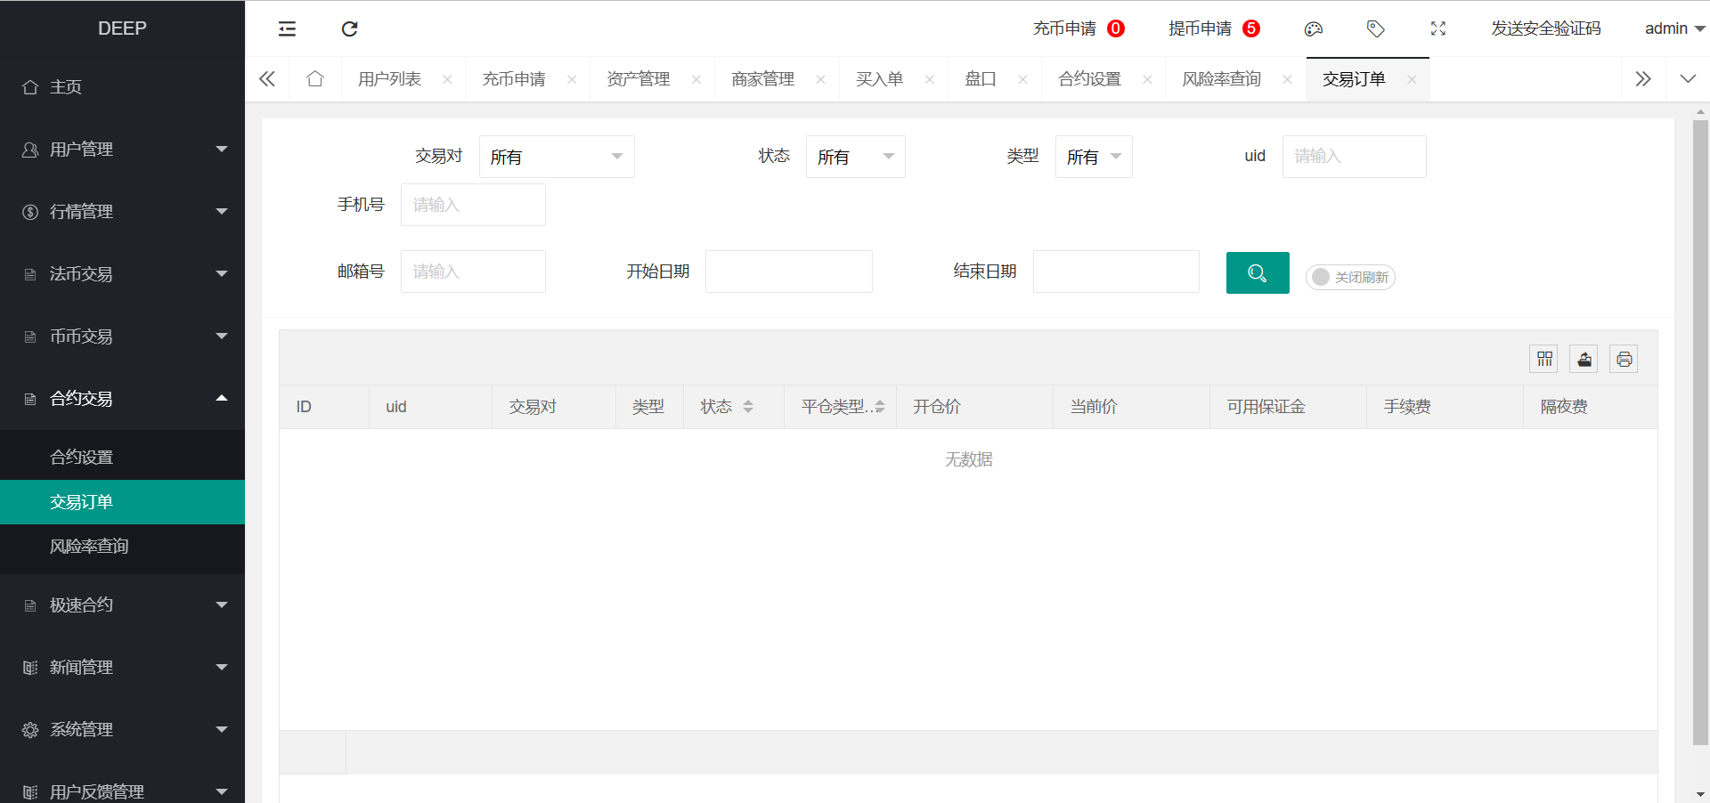
Task: Click the 发送安全验证码 link
Action: 1545,28
